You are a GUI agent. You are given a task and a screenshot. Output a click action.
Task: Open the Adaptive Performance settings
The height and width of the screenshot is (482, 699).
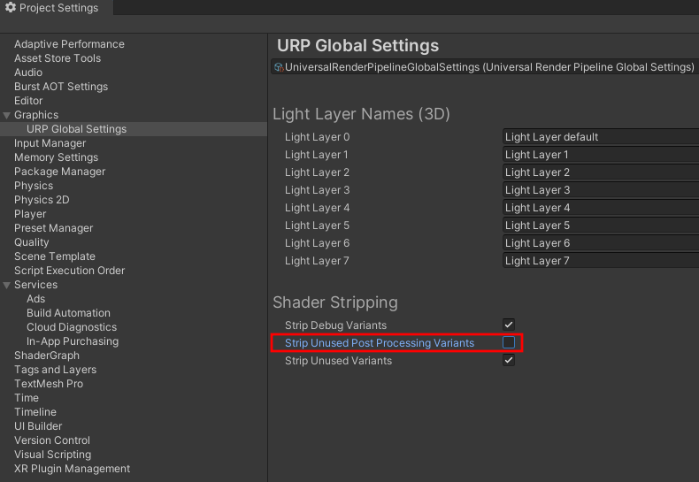(x=69, y=44)
